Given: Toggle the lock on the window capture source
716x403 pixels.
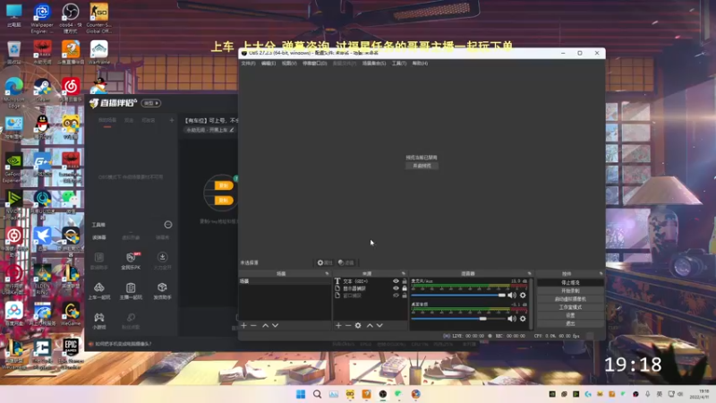Looking at the screenshot, I should coord(405,296).
